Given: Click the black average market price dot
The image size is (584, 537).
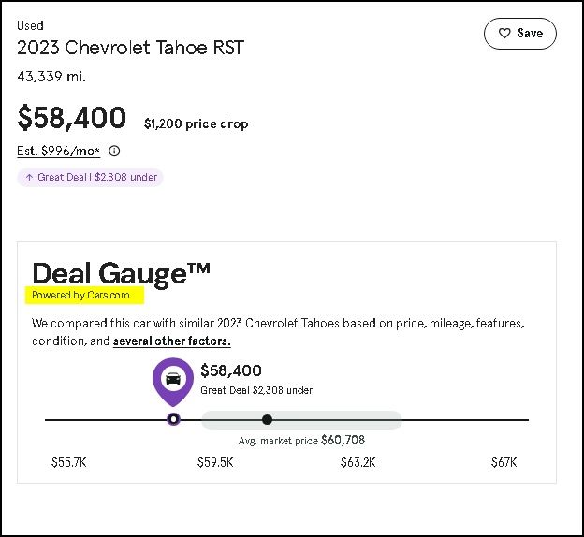Looking at the screenshot, I should coord(267,420).
